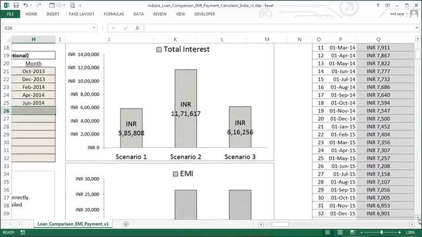Click the Print Preview icon in the quick access toolbar
The height and width of the screenshot is (237, 422).
click(x=73, y=5)
